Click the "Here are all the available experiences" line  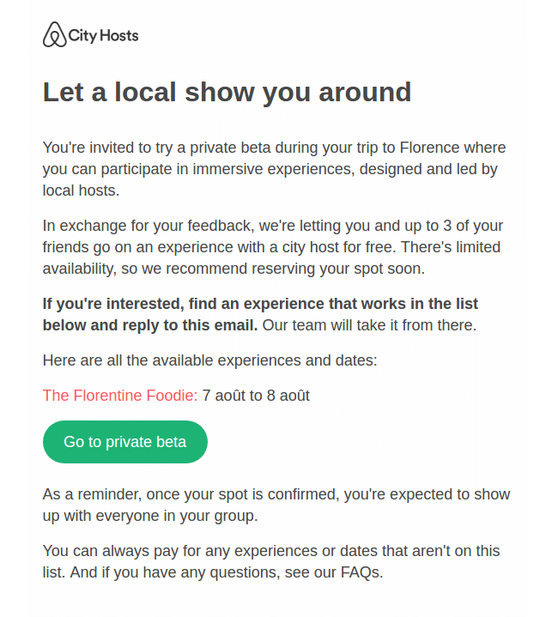click(209, 360)
